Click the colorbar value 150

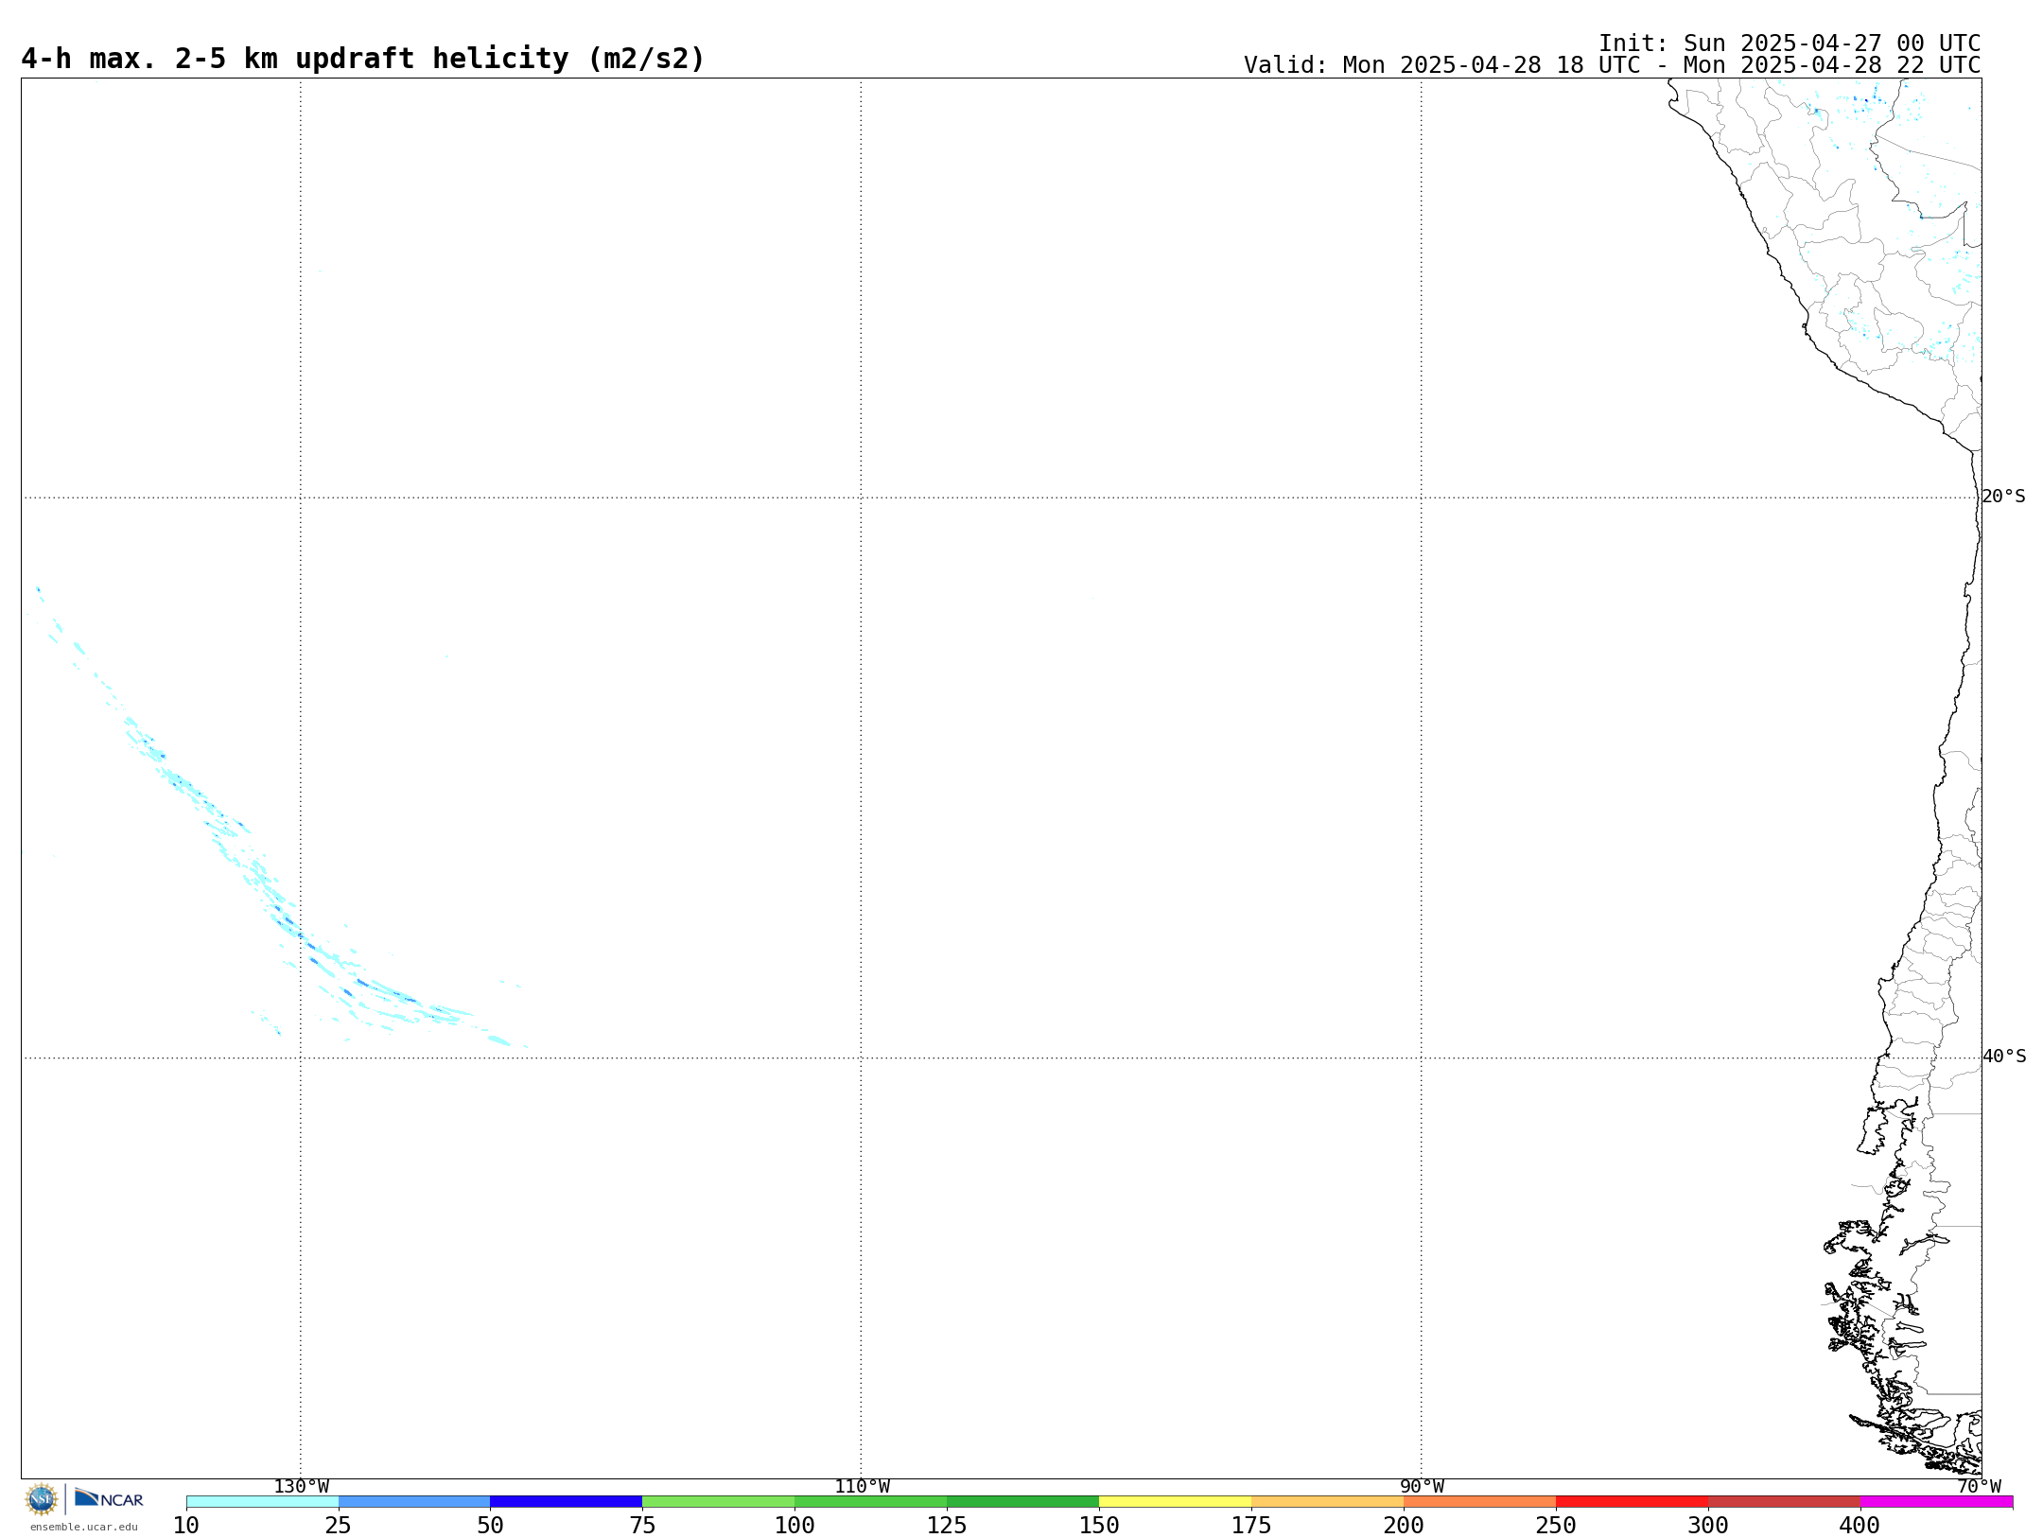coord(1099,1526)
